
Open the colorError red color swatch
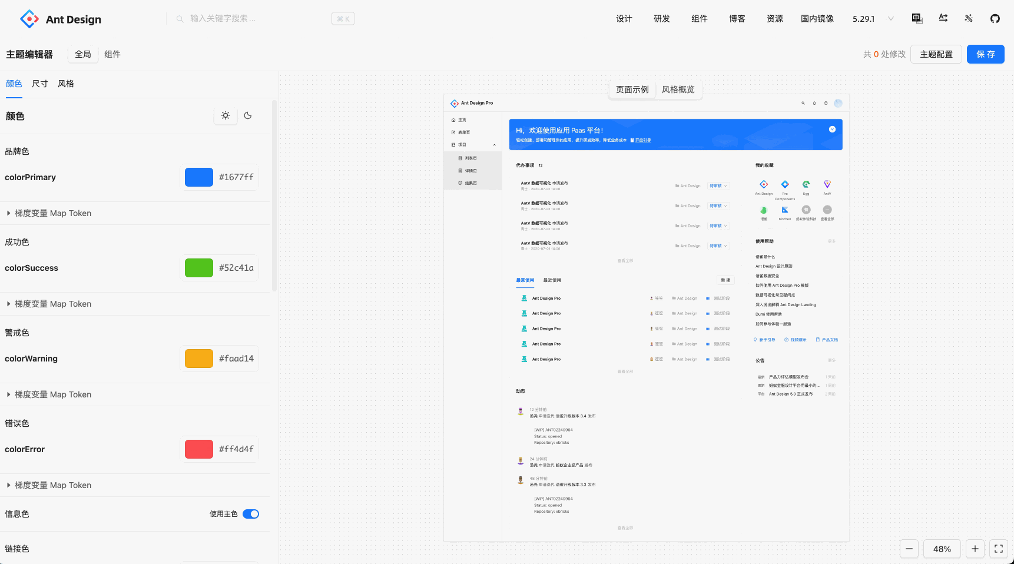click(199, 449)
